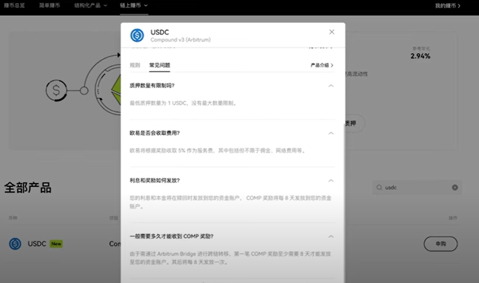The height and width of the screenshot is (283, 479).
Task: Expand the 链上赚币 dropdown menu
Action: click(x=134, y=5)
